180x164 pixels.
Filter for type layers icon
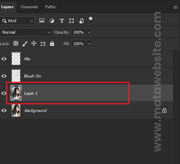coord(62,21)
